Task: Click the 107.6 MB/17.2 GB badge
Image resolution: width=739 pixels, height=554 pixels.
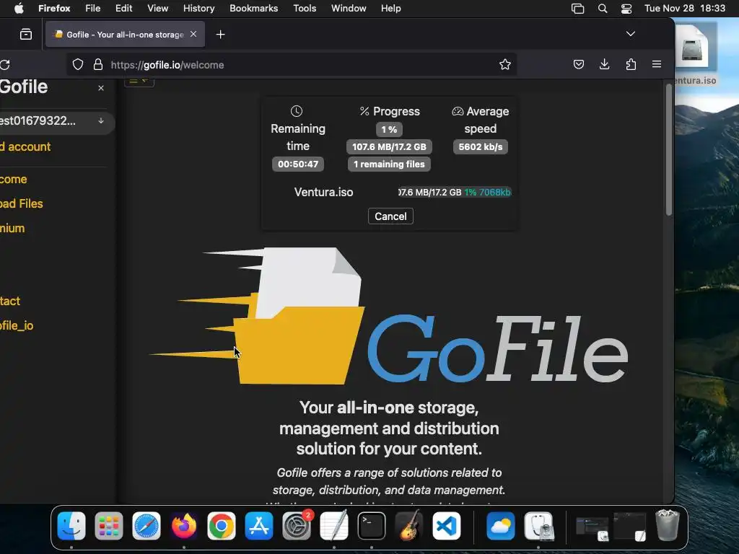Action: tap(389, 146)
